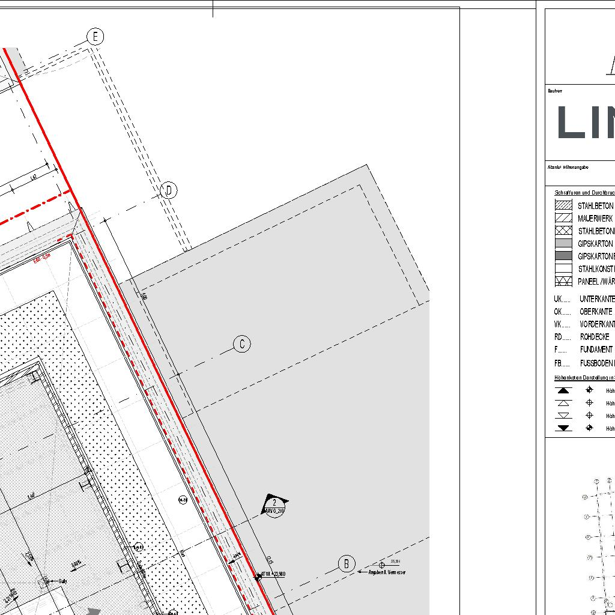Viewport: 615px width, 615px height.
Task: Select the grid axis bubble D
Action: point(169,191)
